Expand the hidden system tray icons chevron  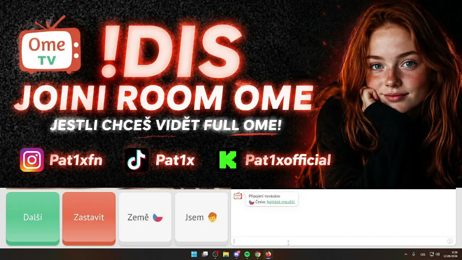tap(406, 254)
